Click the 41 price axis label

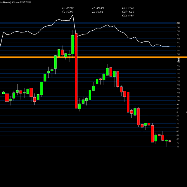click(178, 147)
